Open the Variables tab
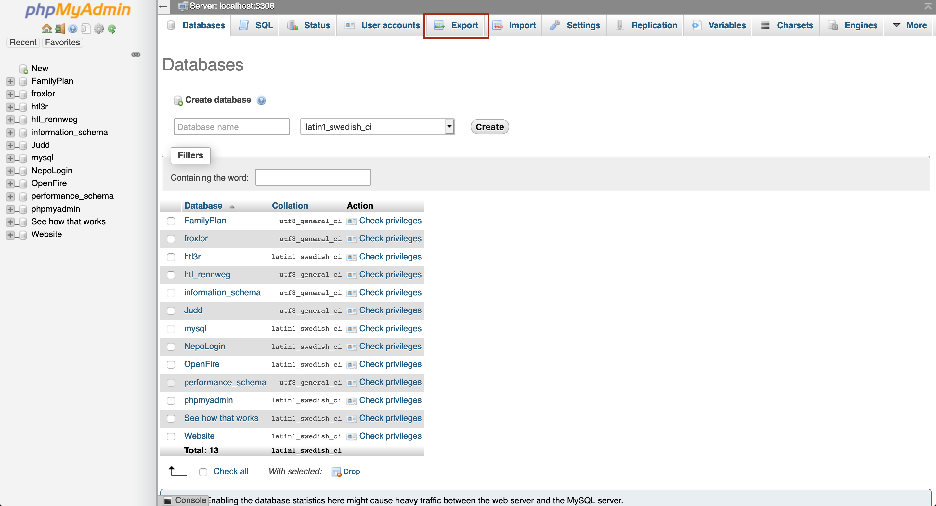The width and height of the screenshot is (936, 506). [718, 25]
